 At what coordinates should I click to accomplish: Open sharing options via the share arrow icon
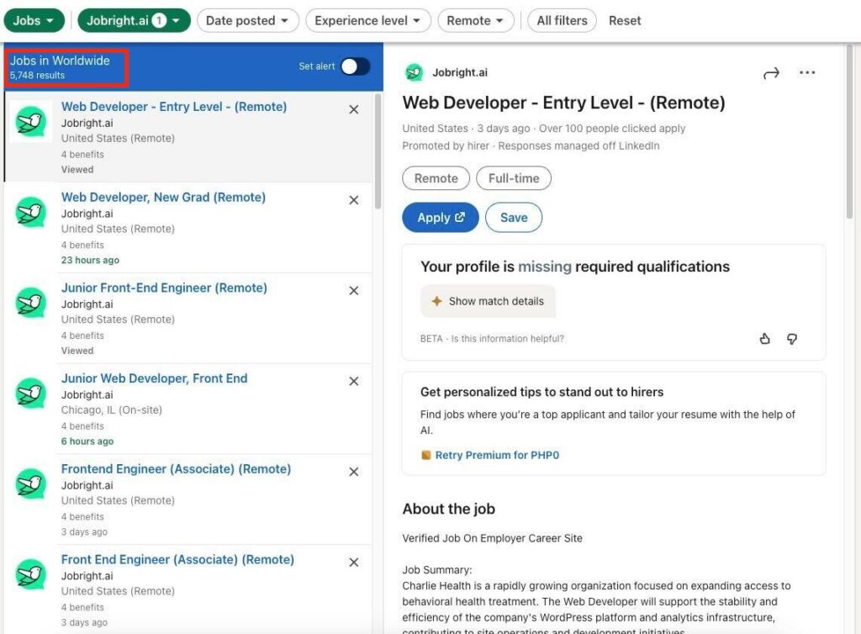771,73
